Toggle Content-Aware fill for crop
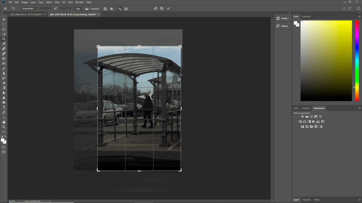Viewport: 362px width, 203px height. [x=126, y=8]
